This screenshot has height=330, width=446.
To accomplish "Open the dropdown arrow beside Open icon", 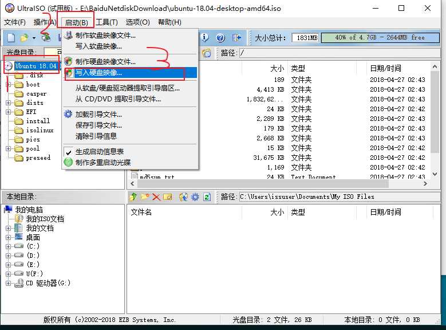I will click(x=34, y=38).
